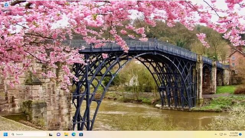This screenshot has height=138, width=245.
Task: Open the notification badge in tray
Action: (240, 134)
